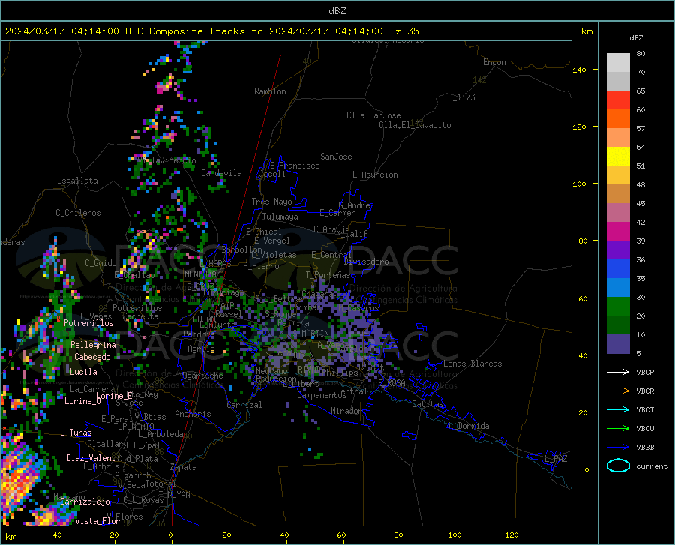This screenshot has width=675, height=545.
Task: Click the Carrizalejo map label
Action: 85,502
